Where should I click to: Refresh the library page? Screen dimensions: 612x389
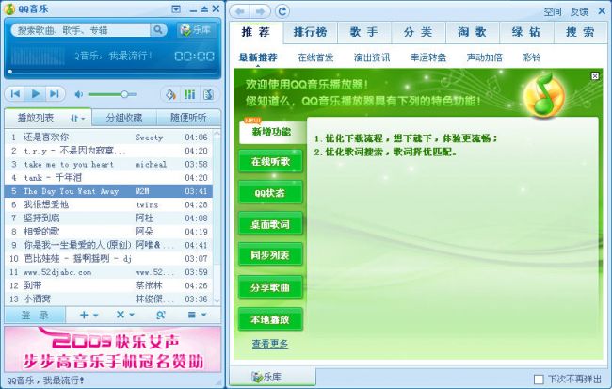282,11
